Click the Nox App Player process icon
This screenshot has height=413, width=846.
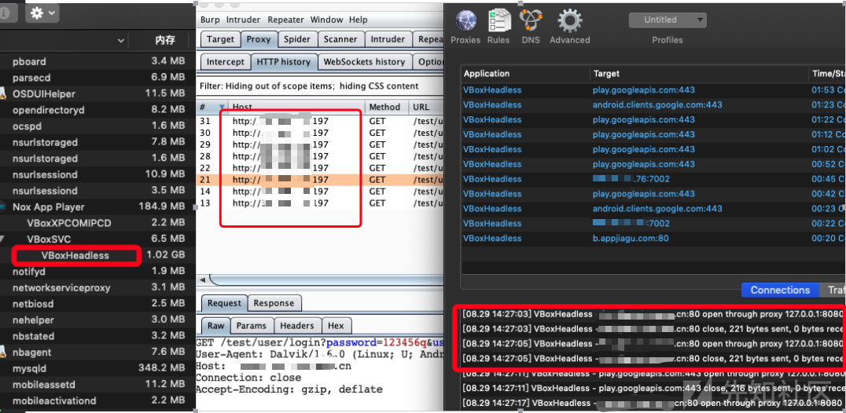[3, 207]
